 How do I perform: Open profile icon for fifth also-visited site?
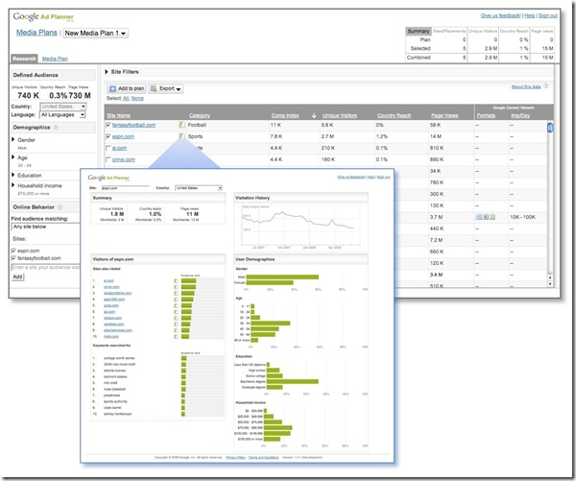176,305
